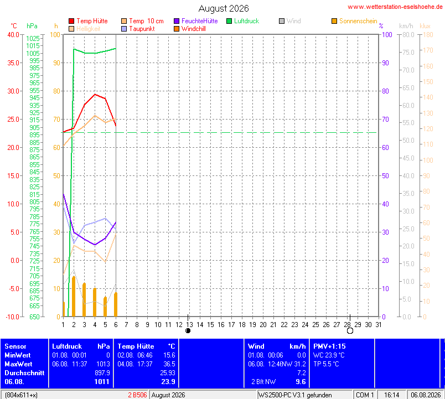This screenshot has height=399, width=445.
Task: Click the Temp Hütte max value 36.5
Action: click(x=169, y=364)
